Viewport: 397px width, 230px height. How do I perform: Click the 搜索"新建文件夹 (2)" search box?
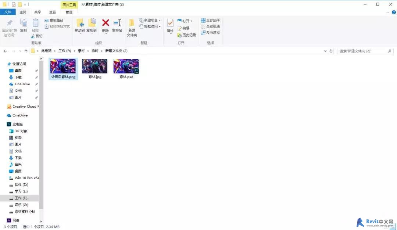pyautogui.click(x=364, y=51)
